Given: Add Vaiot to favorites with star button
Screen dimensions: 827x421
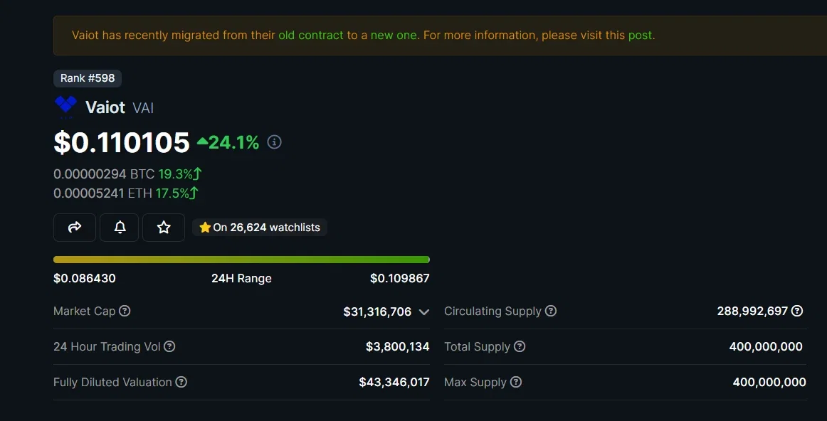Looking at the screenshot, I should tap(164, 227).
